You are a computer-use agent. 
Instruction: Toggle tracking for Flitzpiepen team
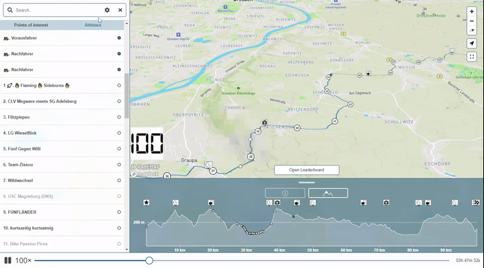coord(119,117)
